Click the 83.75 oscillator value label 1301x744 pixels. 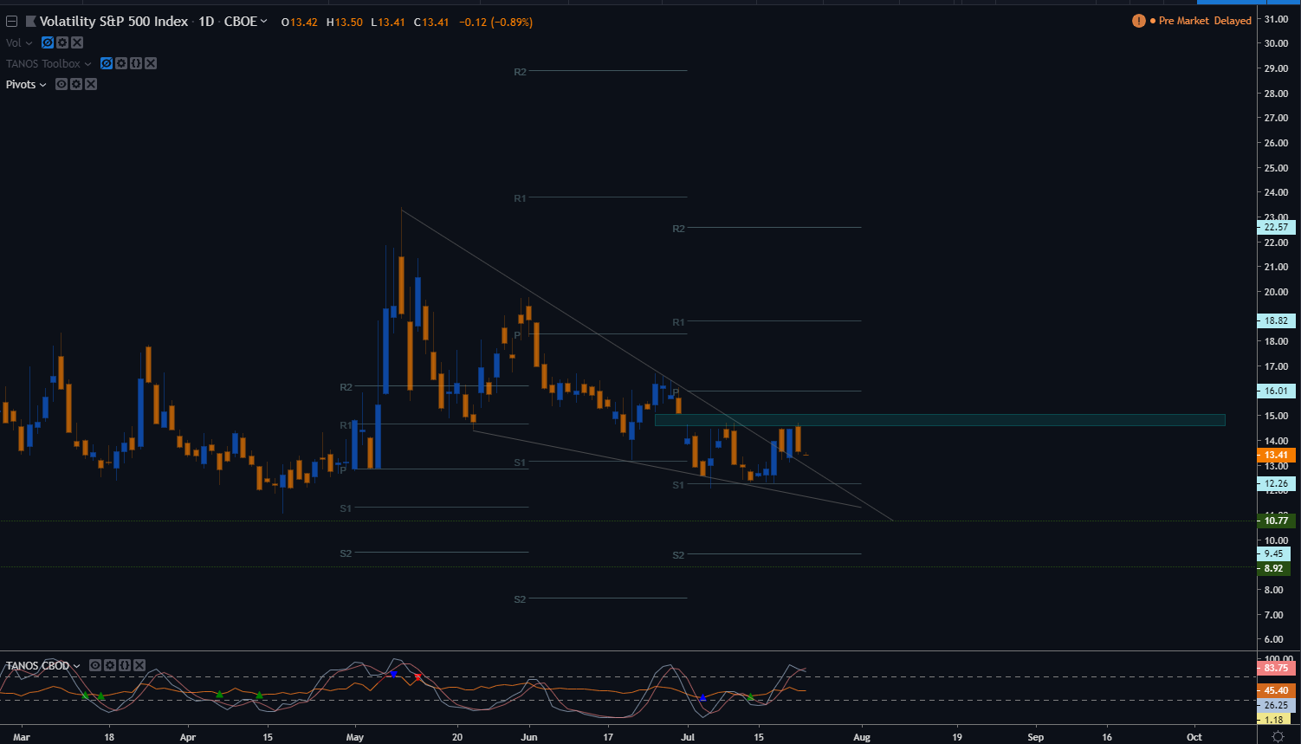(x=1276, y=668)
